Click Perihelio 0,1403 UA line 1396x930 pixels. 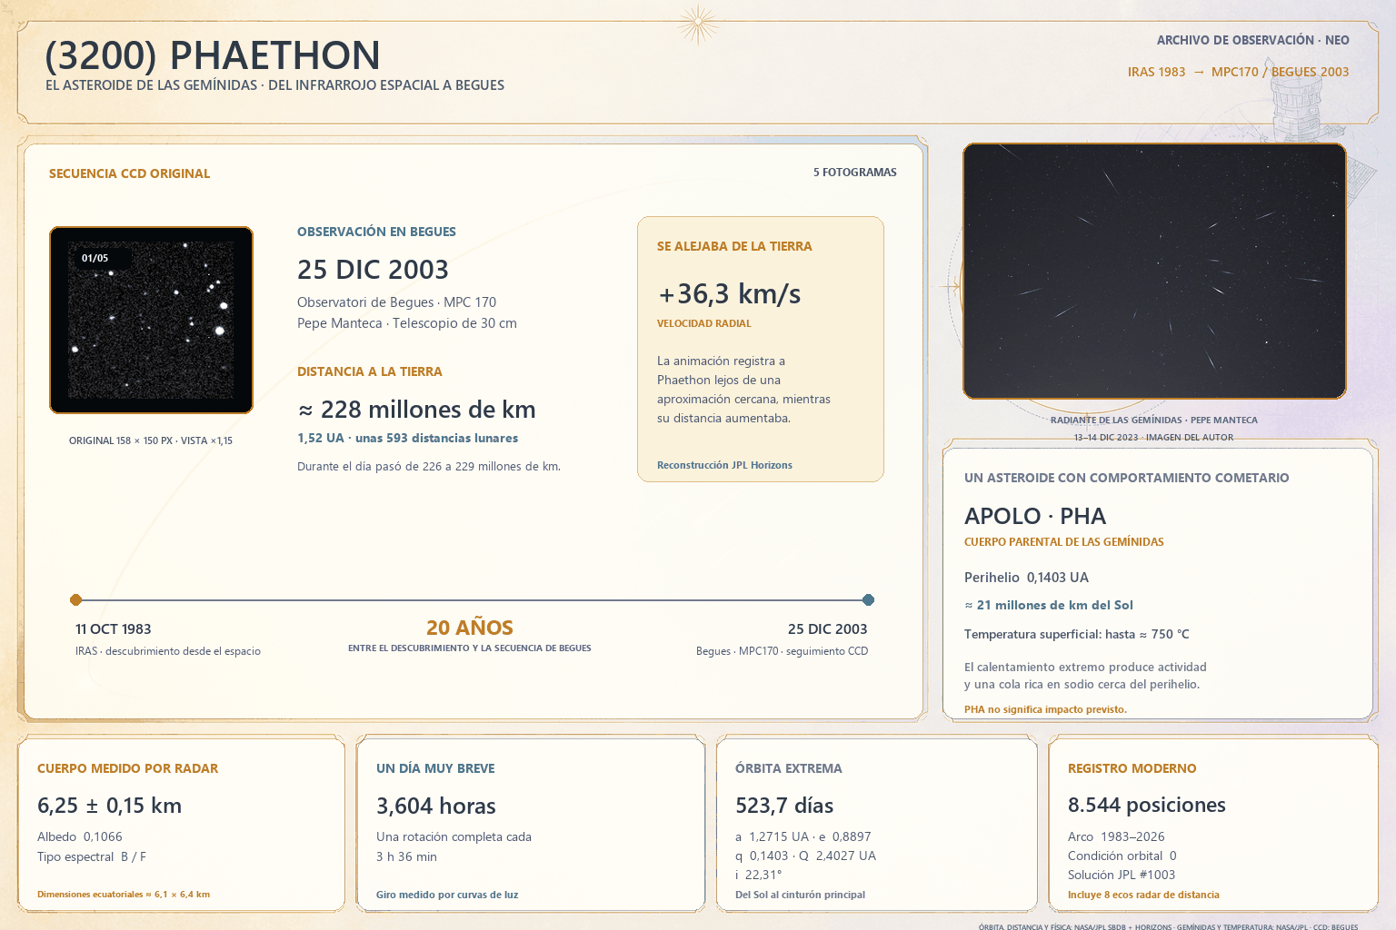pyautogui.click(x=1026, y=578)
